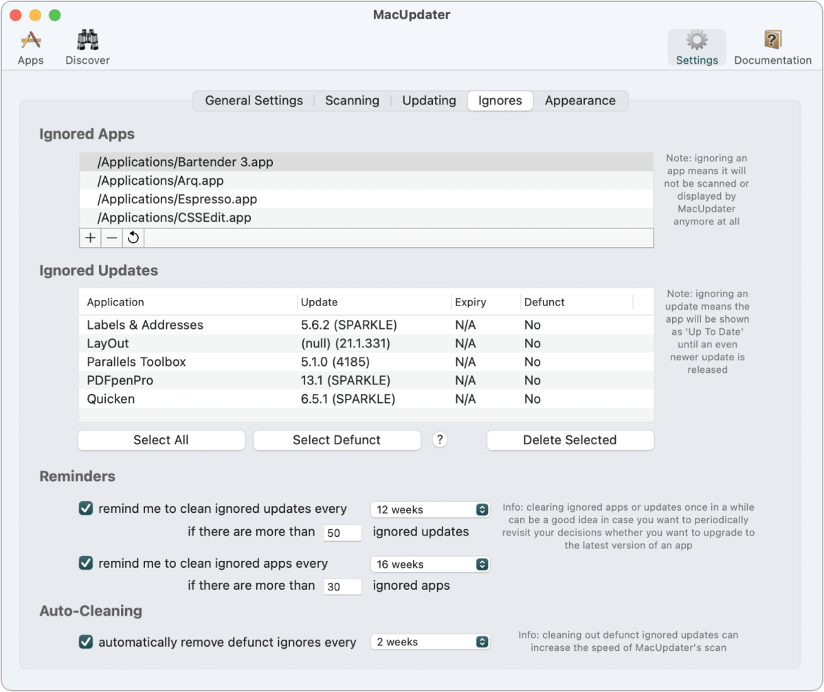The image size is (824, 692).
Task: Uncheck automatically remove defunct ignores
Action: [86, 642]
